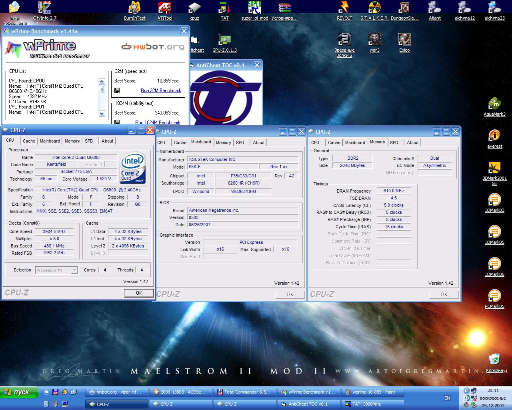Launch ATITool from the desktop

pos(164,10)
